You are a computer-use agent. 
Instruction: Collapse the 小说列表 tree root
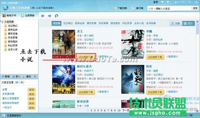pos(2,22)
